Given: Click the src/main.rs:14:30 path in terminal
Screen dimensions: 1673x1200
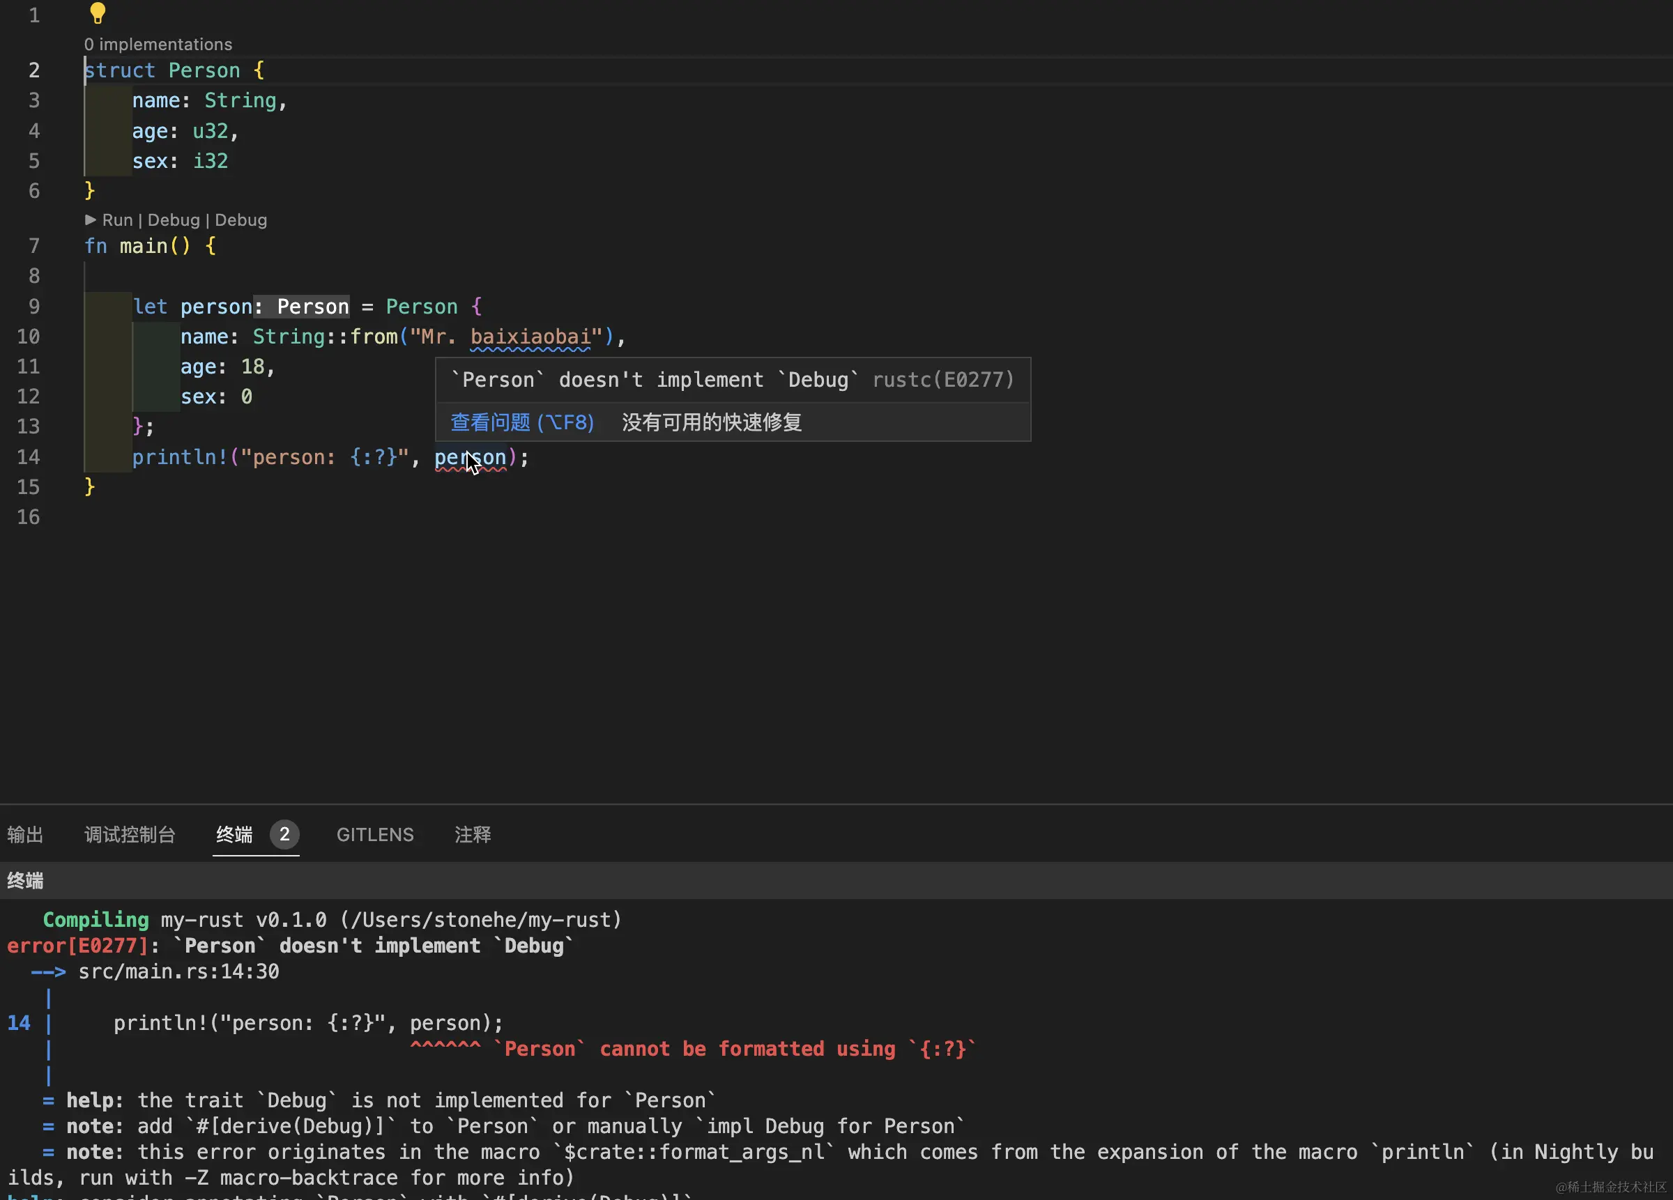Looking at the screenshot, I should pos(178,971).
